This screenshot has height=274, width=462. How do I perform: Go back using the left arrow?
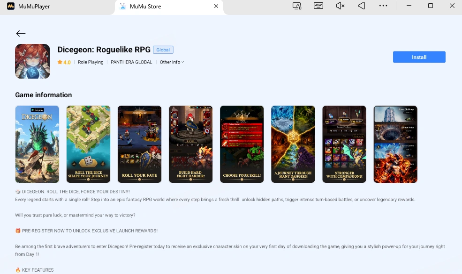(x=21, y=34)
